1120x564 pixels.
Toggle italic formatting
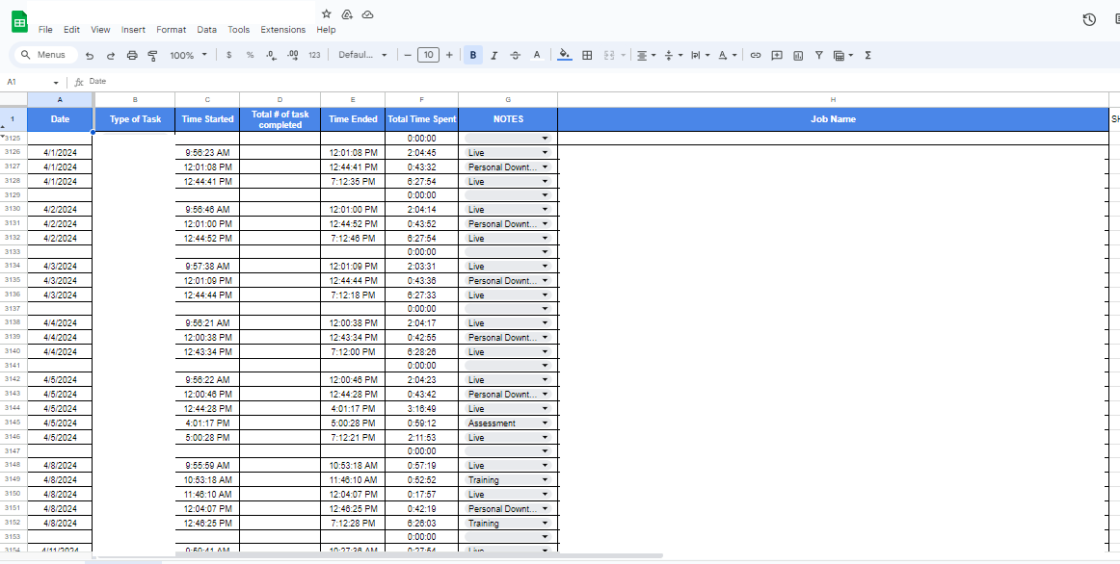point(493,55)
